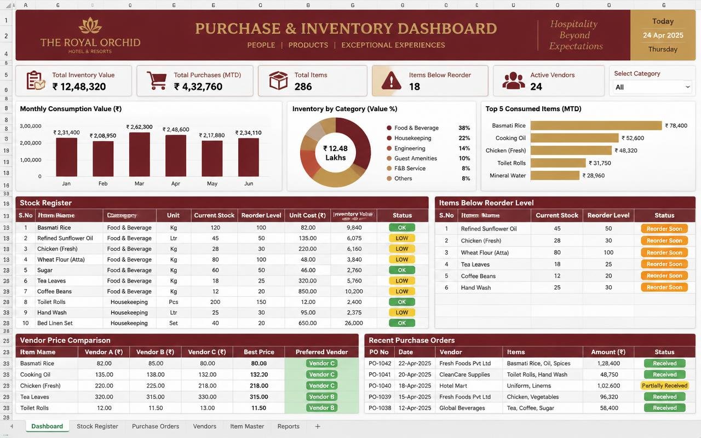Open the Select Category dropdown showing All

[x=652, y=87]
